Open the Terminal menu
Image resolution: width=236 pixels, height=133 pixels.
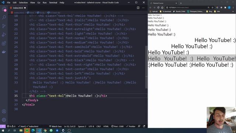[x=53, y=3]
